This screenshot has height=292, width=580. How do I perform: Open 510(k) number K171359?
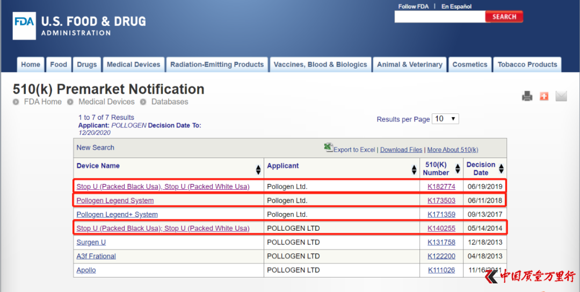[x=441, y=215]
